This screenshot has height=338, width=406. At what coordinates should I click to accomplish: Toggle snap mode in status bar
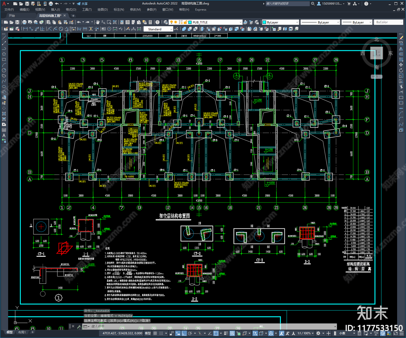click(x=161, y=333)
